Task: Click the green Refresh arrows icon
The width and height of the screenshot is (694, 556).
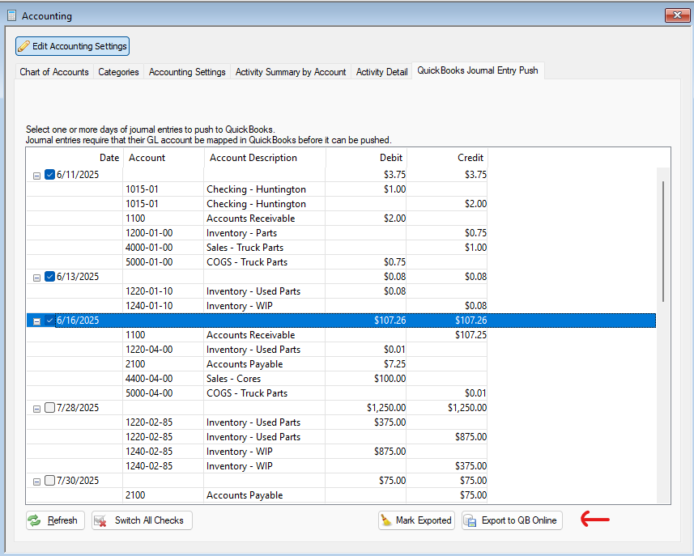Action: tap(35, 520)
